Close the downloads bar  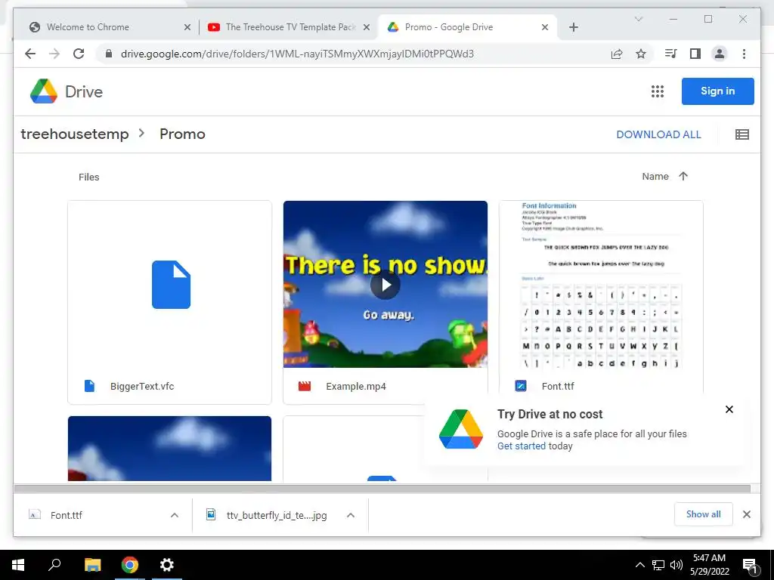pos(746,514)
